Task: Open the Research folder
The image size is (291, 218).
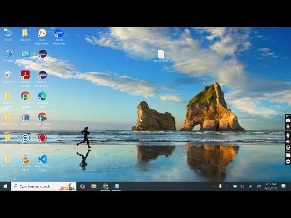Action: click(25, 35)
